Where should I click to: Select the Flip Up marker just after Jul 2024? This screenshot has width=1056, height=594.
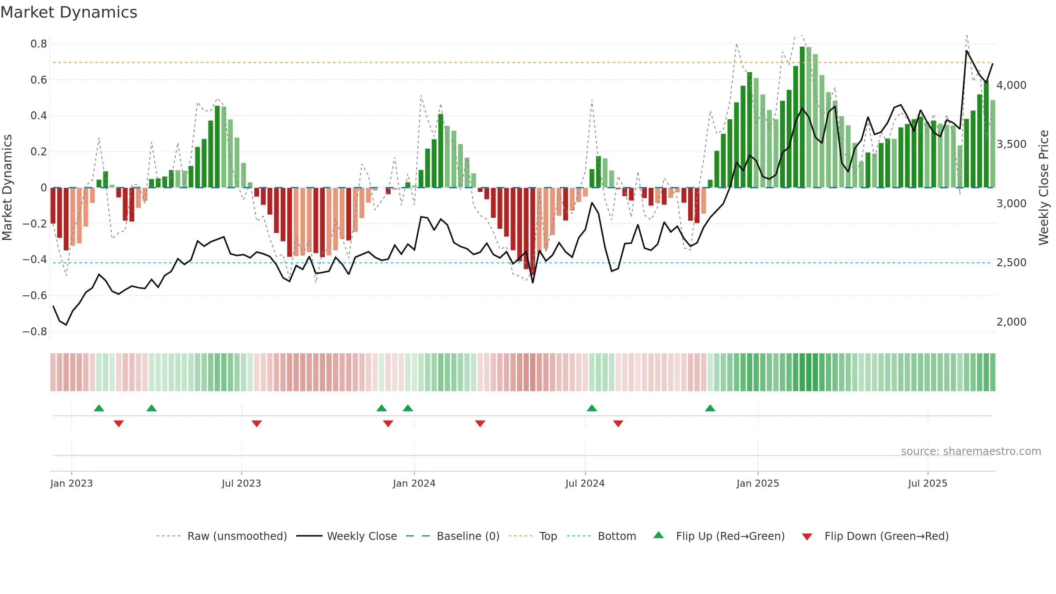coord(592,408)
